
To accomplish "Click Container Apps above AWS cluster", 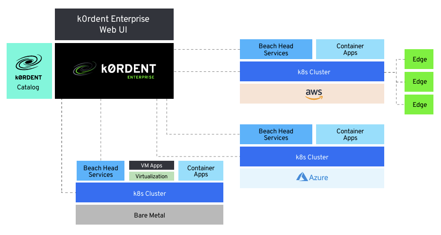I will [350, 49].
